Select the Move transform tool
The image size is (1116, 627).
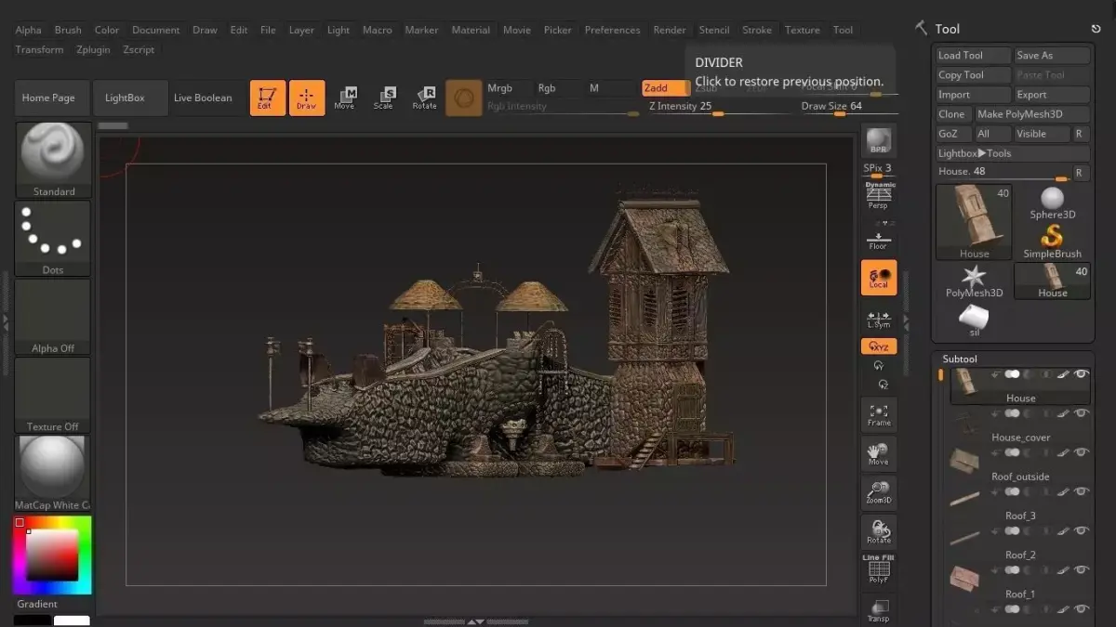[344, 98]
